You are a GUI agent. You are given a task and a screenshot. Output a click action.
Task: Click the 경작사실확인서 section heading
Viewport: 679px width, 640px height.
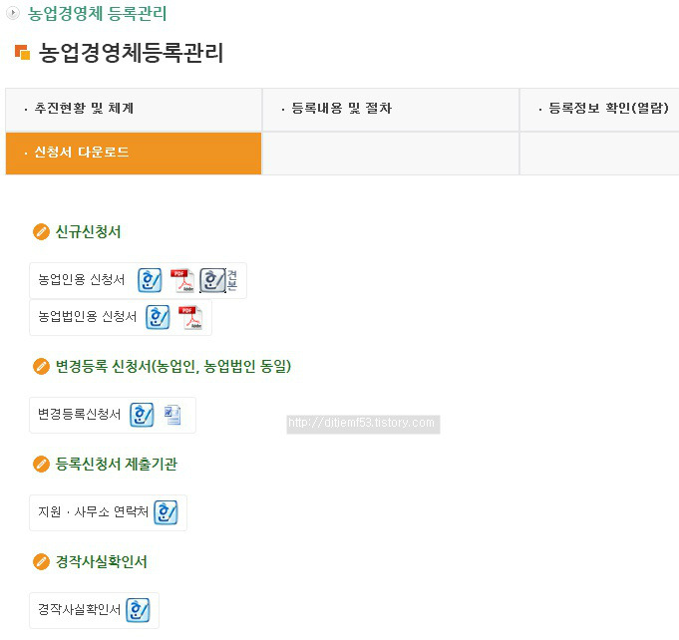[102, 561]
